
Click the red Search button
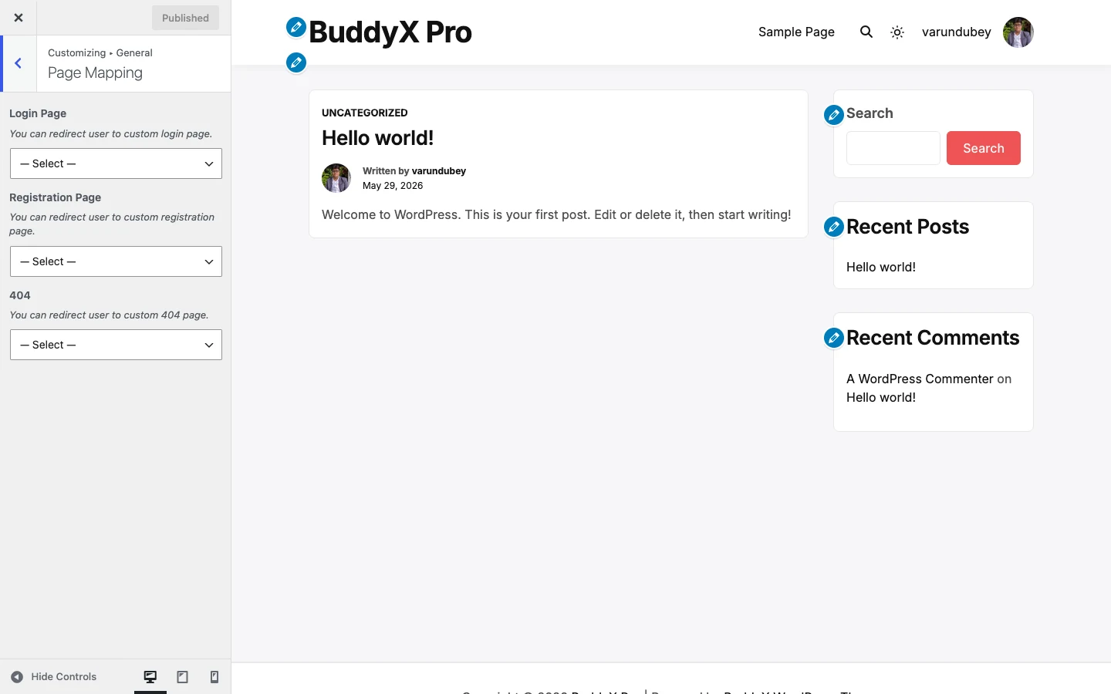pos(984,148)
